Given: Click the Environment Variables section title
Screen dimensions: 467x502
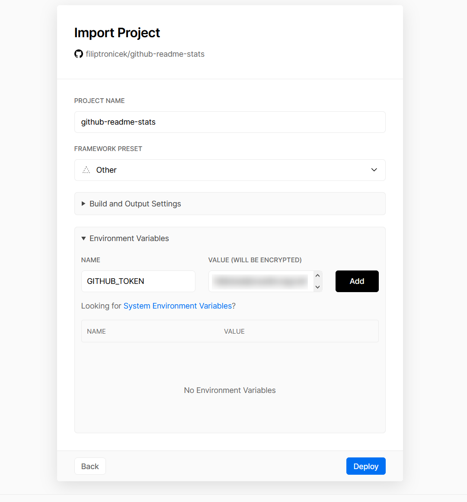Looking at the screenshot, I should click(129, 238).
